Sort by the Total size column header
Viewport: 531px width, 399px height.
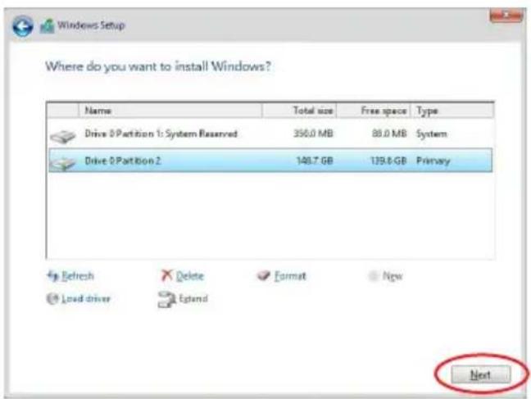299,111
